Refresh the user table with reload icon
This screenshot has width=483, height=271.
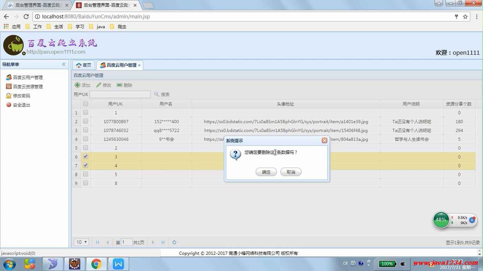tap(174, 242)
